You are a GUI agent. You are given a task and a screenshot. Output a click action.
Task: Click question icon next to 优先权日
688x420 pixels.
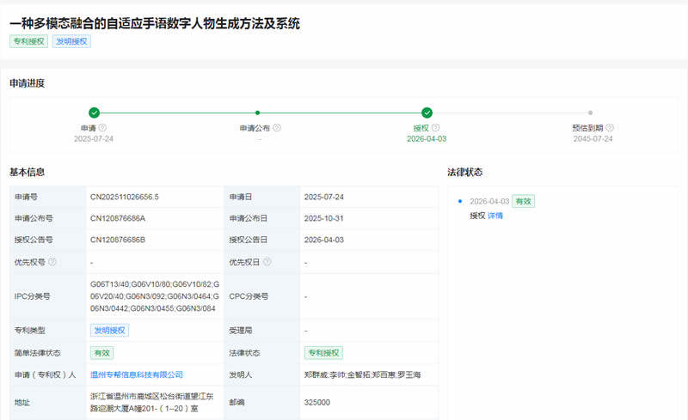point(267,262)
